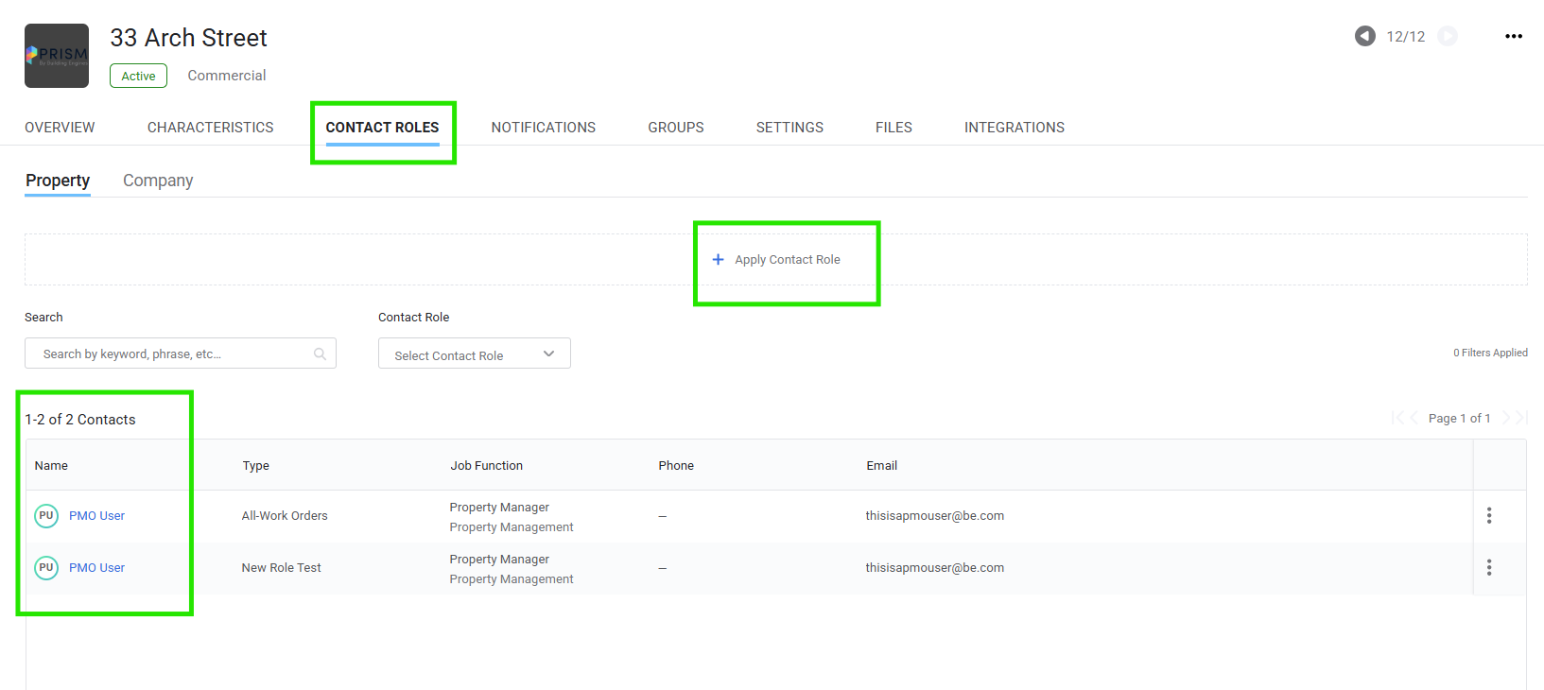Open kebab menu for All-Work Orders row
1544x690 pixels.
pyautogui.click(x=1489, y=515)
